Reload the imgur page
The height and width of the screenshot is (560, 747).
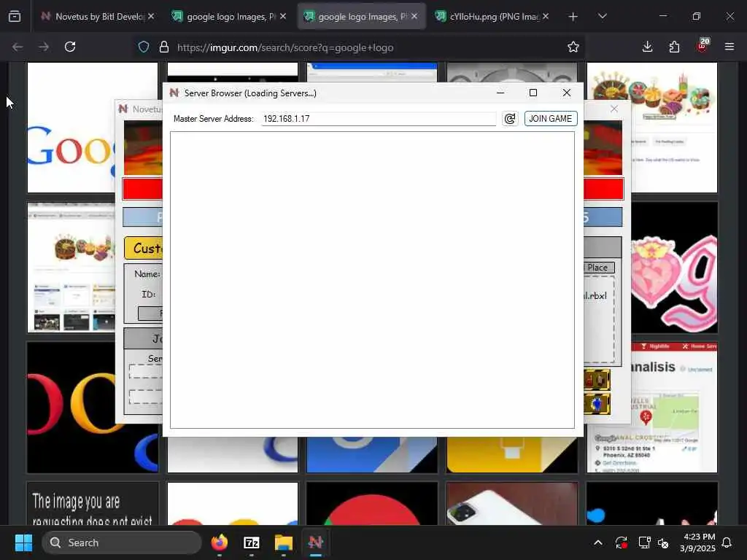click(x=70, y=47)
